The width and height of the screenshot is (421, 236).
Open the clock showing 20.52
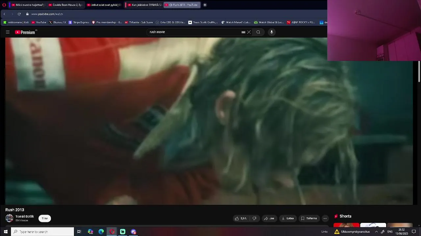coord(402,232)
